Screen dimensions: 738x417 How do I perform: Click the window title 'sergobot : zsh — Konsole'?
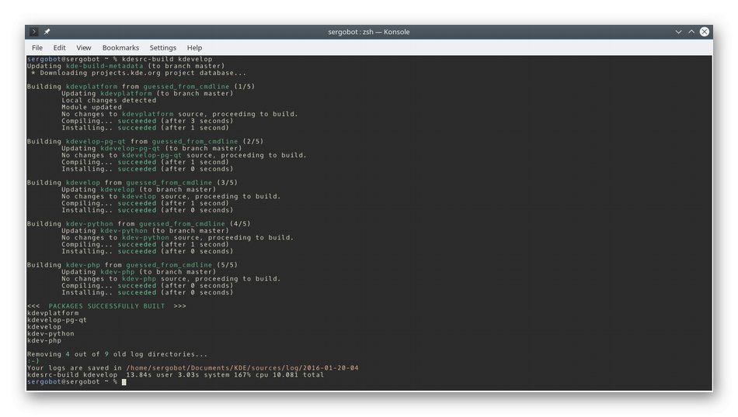(368, 32)
